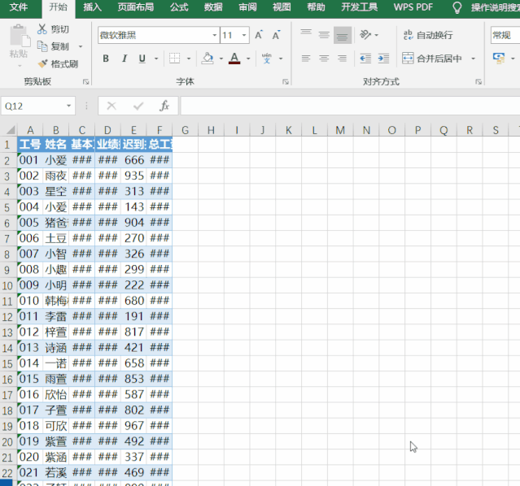Switch to the 数据 tab
The image size is (520, 486).
(x=213, y=7)
